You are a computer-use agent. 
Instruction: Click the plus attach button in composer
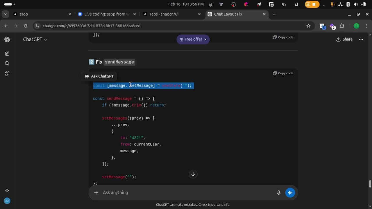point(96,192)
